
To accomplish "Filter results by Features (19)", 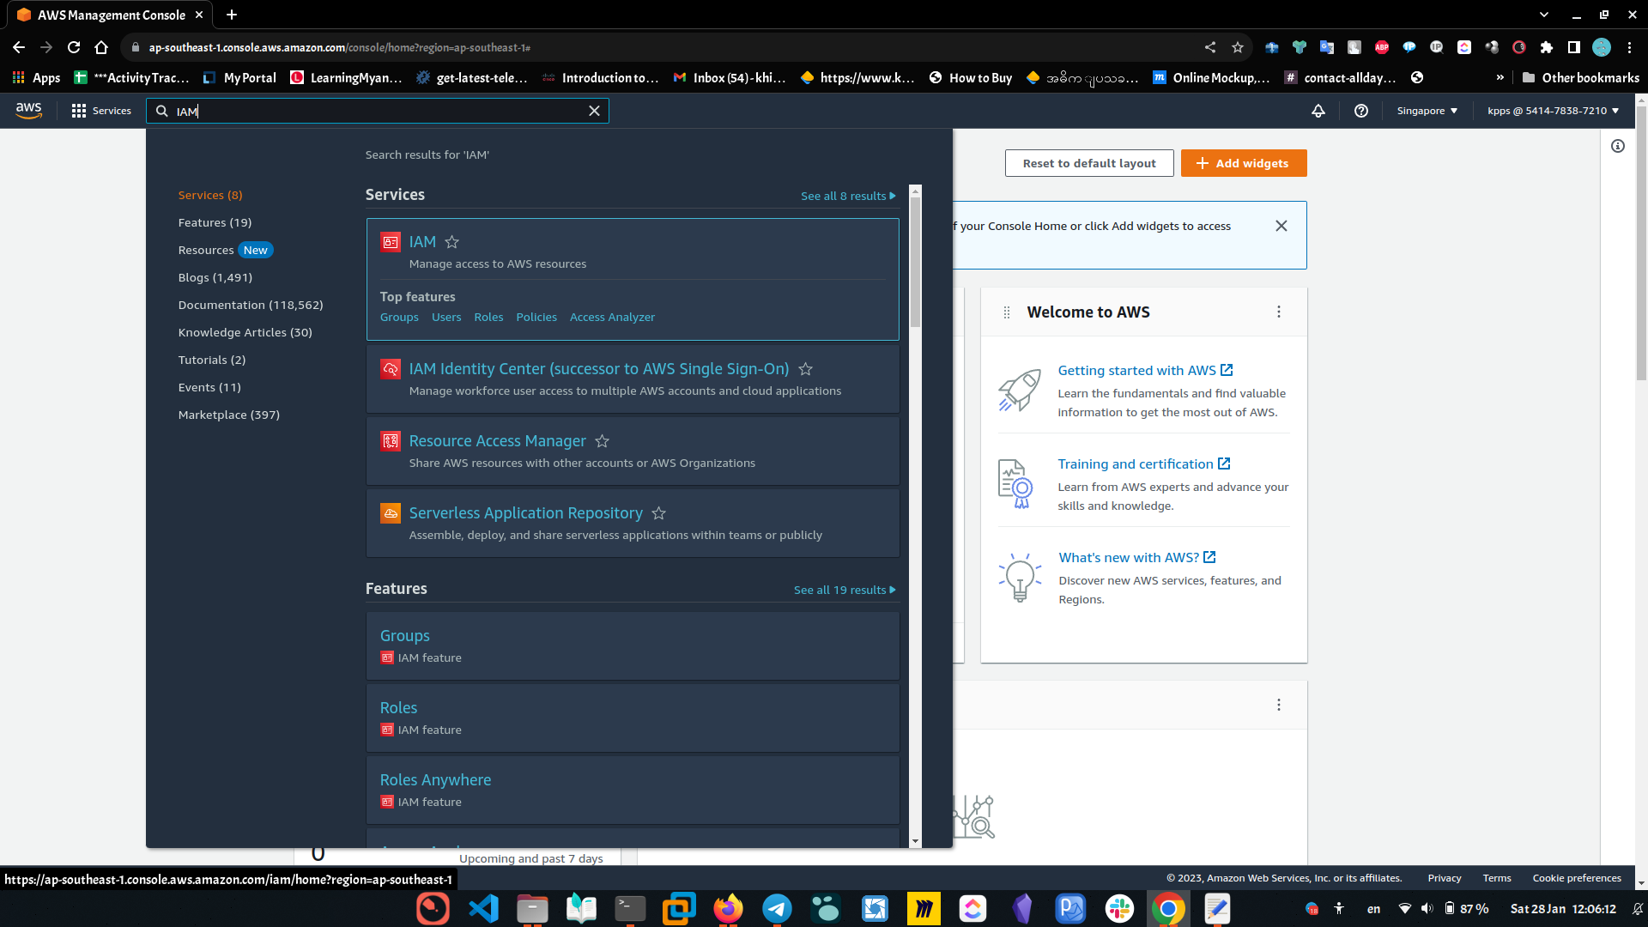I will [215, 222].
